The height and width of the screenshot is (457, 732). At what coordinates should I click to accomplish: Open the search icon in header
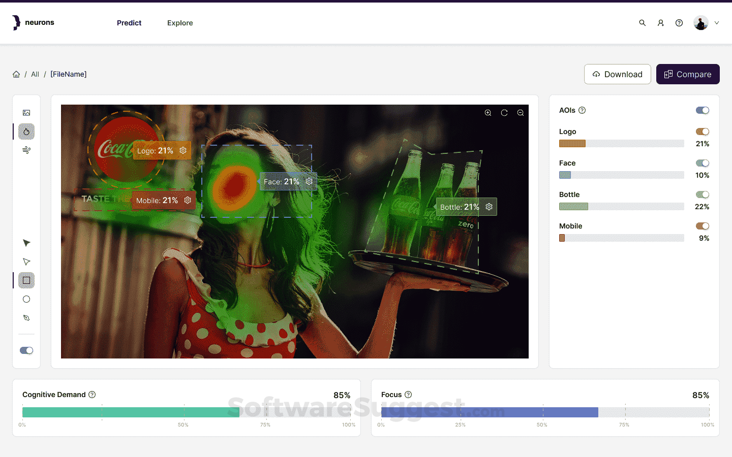[x=643, y=23]
